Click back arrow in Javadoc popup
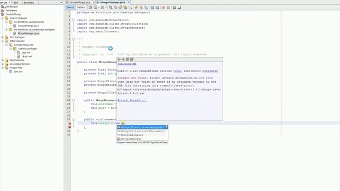 pos(119,59)
